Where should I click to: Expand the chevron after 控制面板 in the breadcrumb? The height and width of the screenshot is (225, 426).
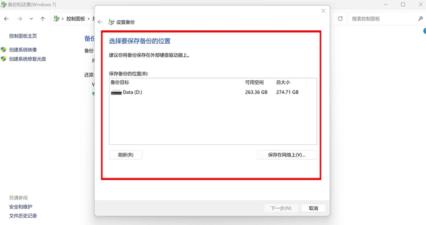click(x=89, y=19)
